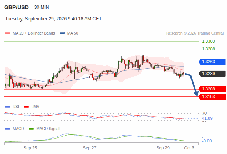Click the RSI 70 level label
The height and width of the screenshot is (154, 227).
[x=204, y=113]
